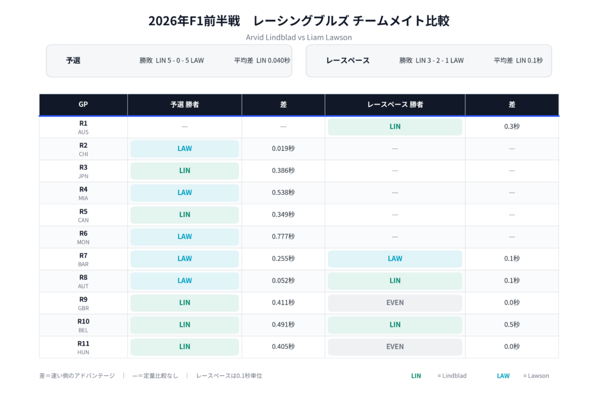Click the blue LAW legend key
The image size is (598, 408).
(503, 376)
